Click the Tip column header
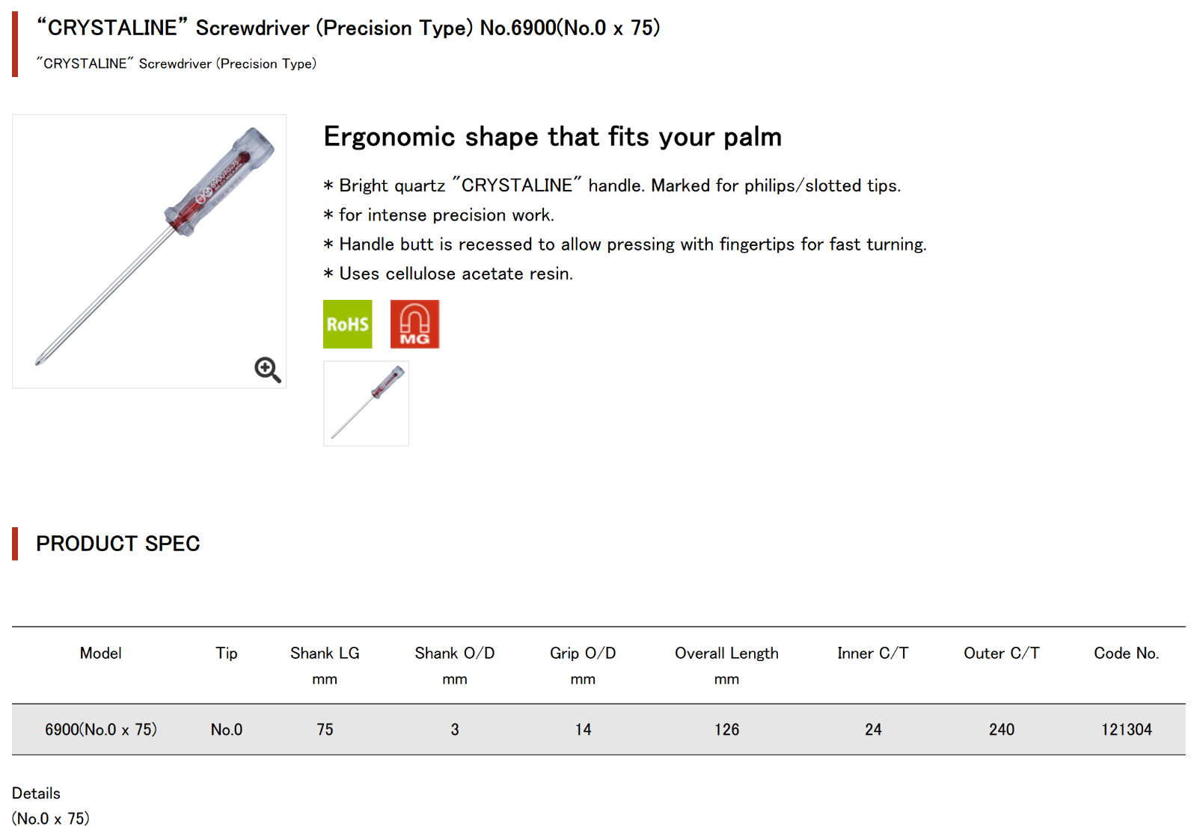This screenshot has height=839, width=1197. 227,653
